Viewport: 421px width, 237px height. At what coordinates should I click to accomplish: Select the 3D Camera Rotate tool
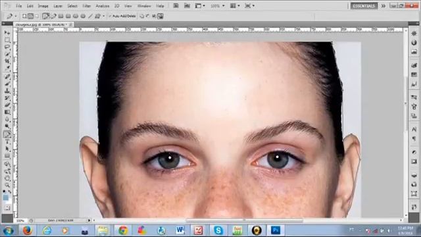tap(7, 171)
